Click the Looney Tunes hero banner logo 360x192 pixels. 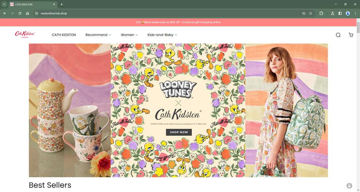[178, 89]
